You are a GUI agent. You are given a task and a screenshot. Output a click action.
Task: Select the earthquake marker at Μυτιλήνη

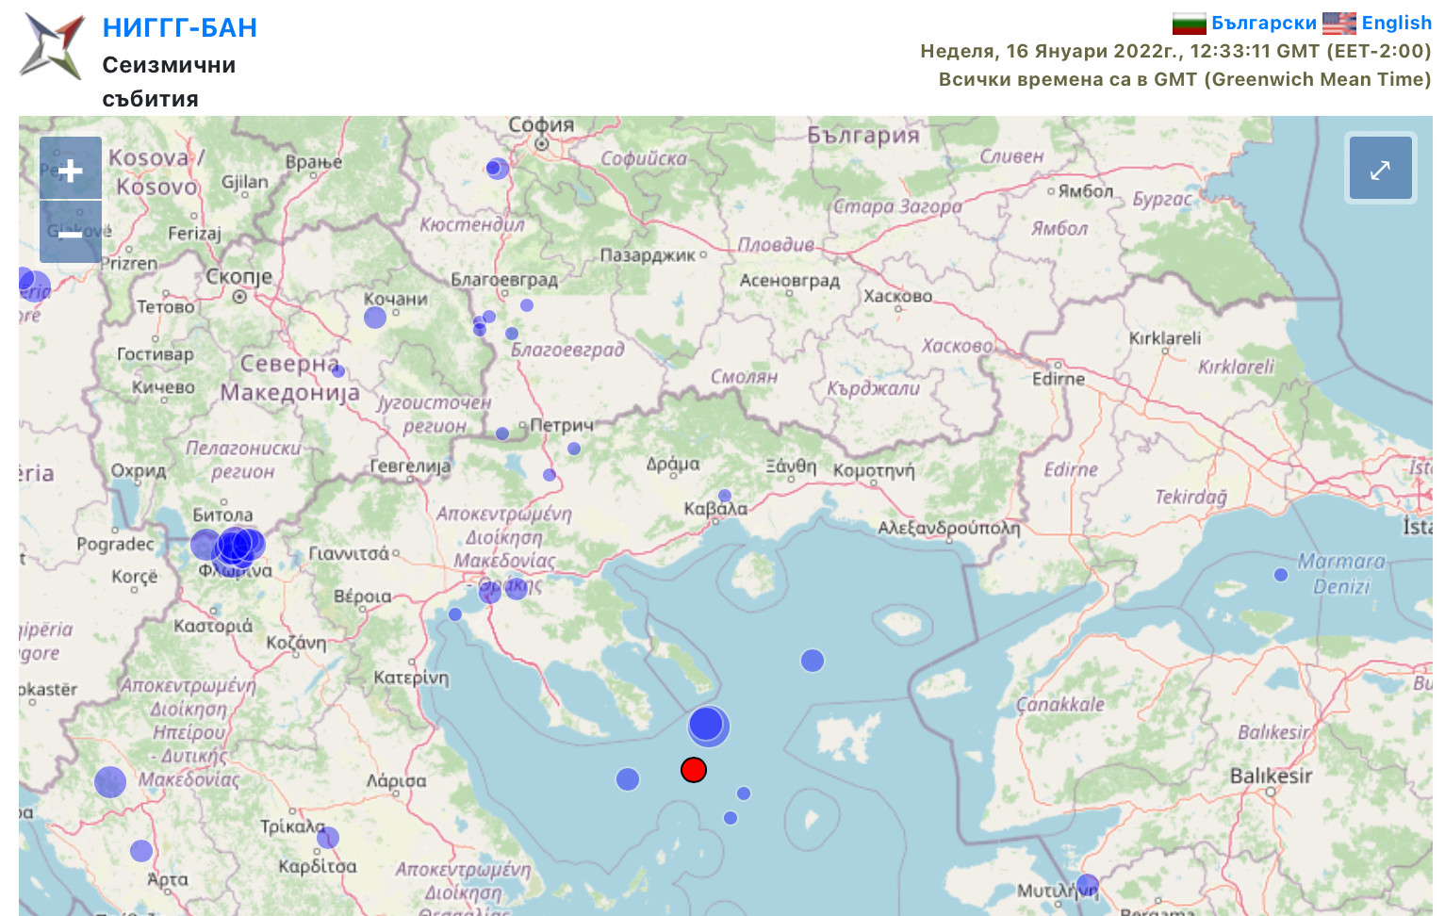click(1087, 885)
